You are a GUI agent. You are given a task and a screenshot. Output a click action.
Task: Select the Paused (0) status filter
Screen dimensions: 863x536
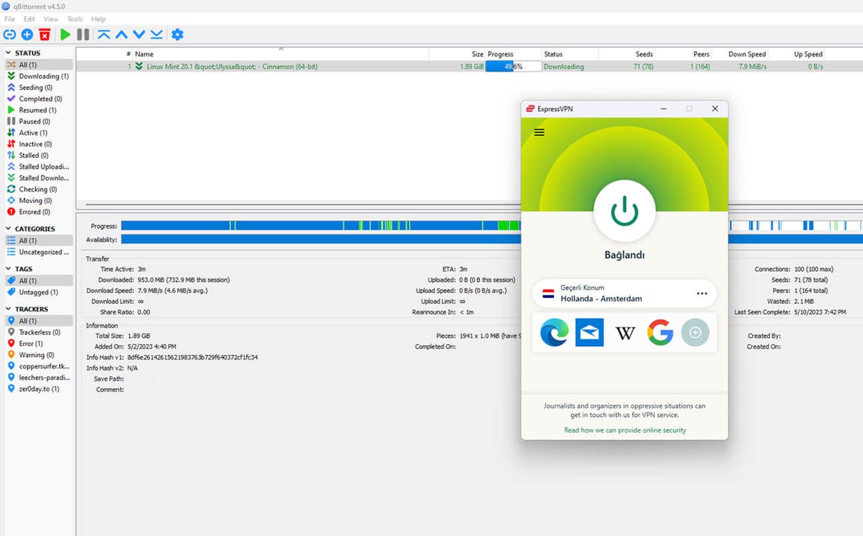coord(29,122)
